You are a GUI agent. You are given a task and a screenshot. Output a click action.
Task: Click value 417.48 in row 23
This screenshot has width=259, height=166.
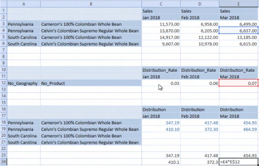[x=200, y=155]
